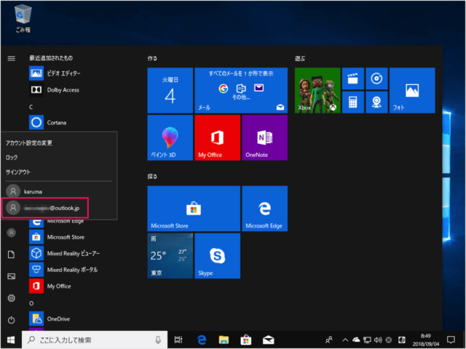The height and width of the screenshot is (349, 466).
Task: Launch the Camera webcam tile
Action: (376, 103)
